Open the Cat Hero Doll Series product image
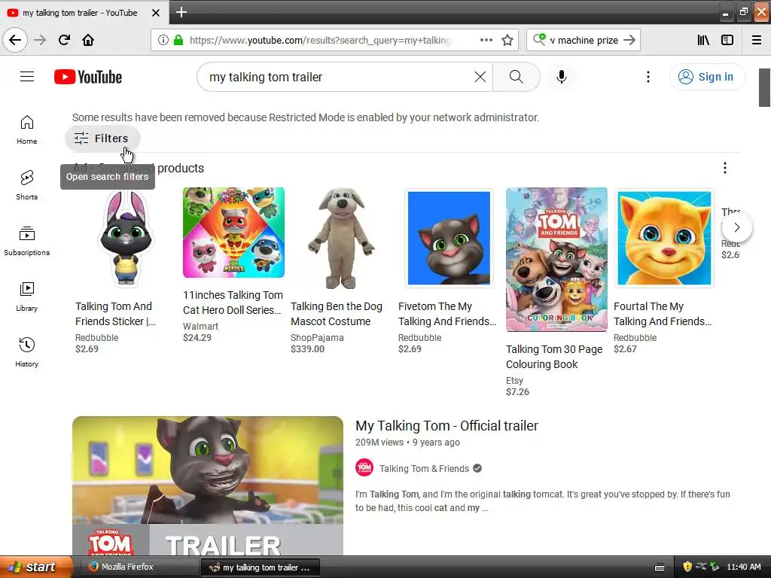 point(233,233)
